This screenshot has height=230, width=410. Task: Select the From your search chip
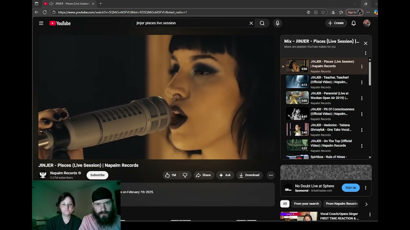pyautogui.click(x=306, y=204)
